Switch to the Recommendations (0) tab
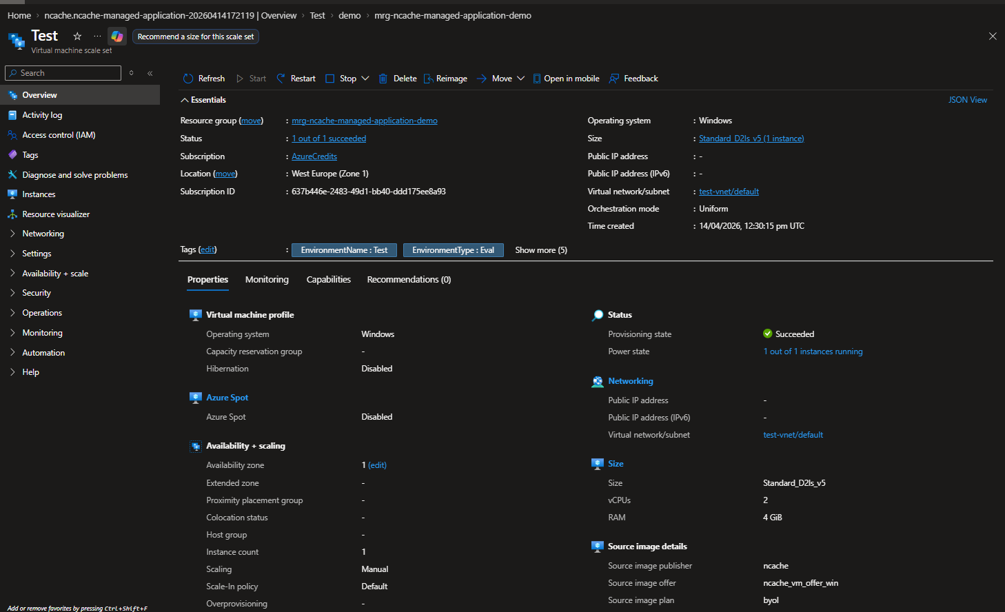Image resolution: width=1005 pixels, height=612 pixels. [409, 280]
